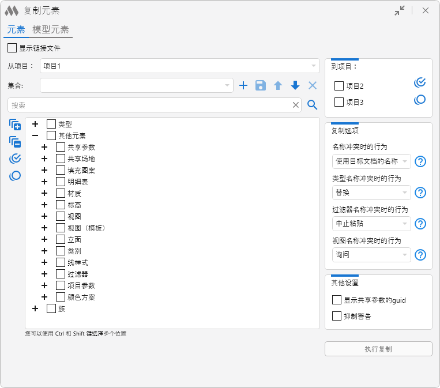The height and width of the screenshot is (388, 440).
Task: Click the search magnifier icon
Action: pyautogui.click(x=313, y=105)
